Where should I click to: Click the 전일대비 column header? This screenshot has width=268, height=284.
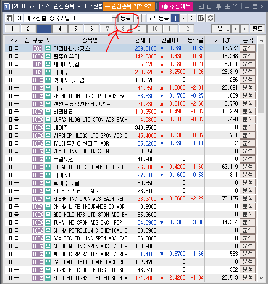(171, 40)
